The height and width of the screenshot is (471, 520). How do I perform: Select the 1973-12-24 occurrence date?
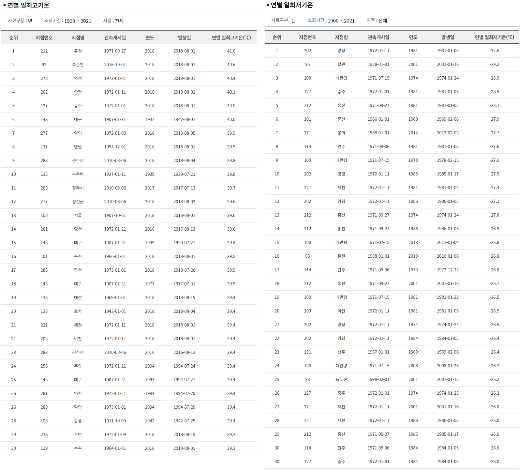[448, 270]
